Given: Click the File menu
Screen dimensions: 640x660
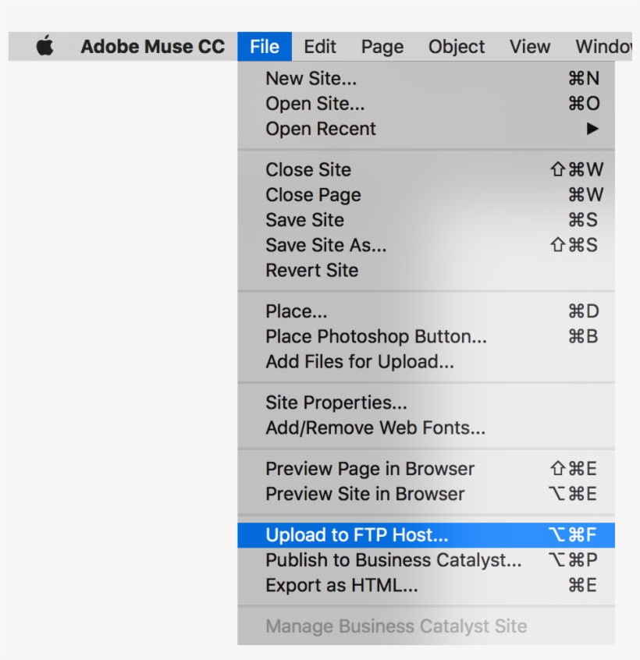Looking at the screenshot, I should pos(264,47).
